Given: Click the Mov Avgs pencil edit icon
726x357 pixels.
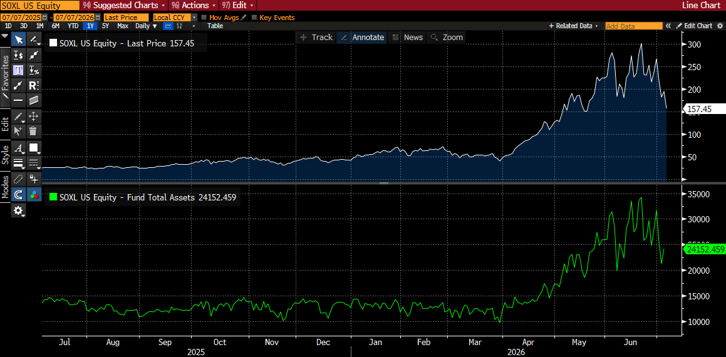Looking at the screenshot, I should (x=244, y=18).
